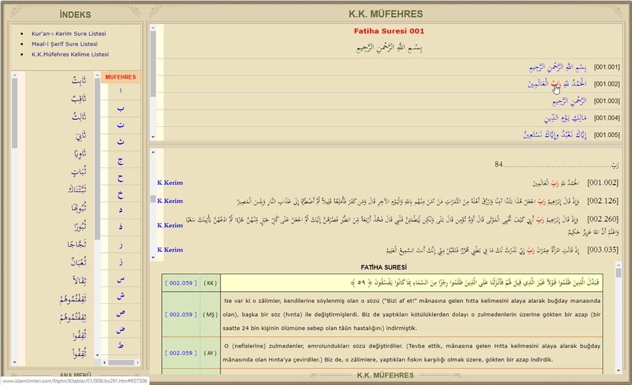Open the letter ض (dad) in the letter index
This screenshot has height=385, width=632.
(x=120, y=329)
